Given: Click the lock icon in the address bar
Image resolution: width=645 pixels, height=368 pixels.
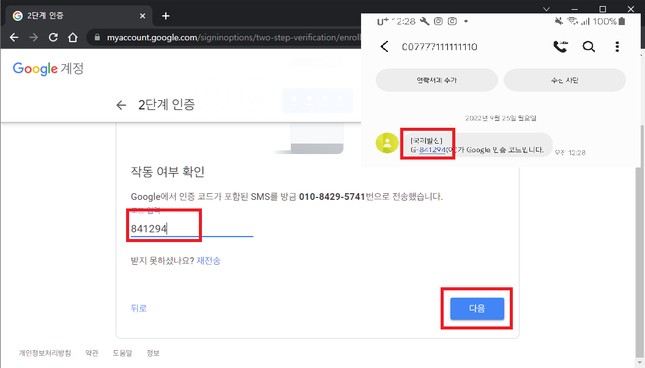Looking at the screenshot, I should 97,37.
